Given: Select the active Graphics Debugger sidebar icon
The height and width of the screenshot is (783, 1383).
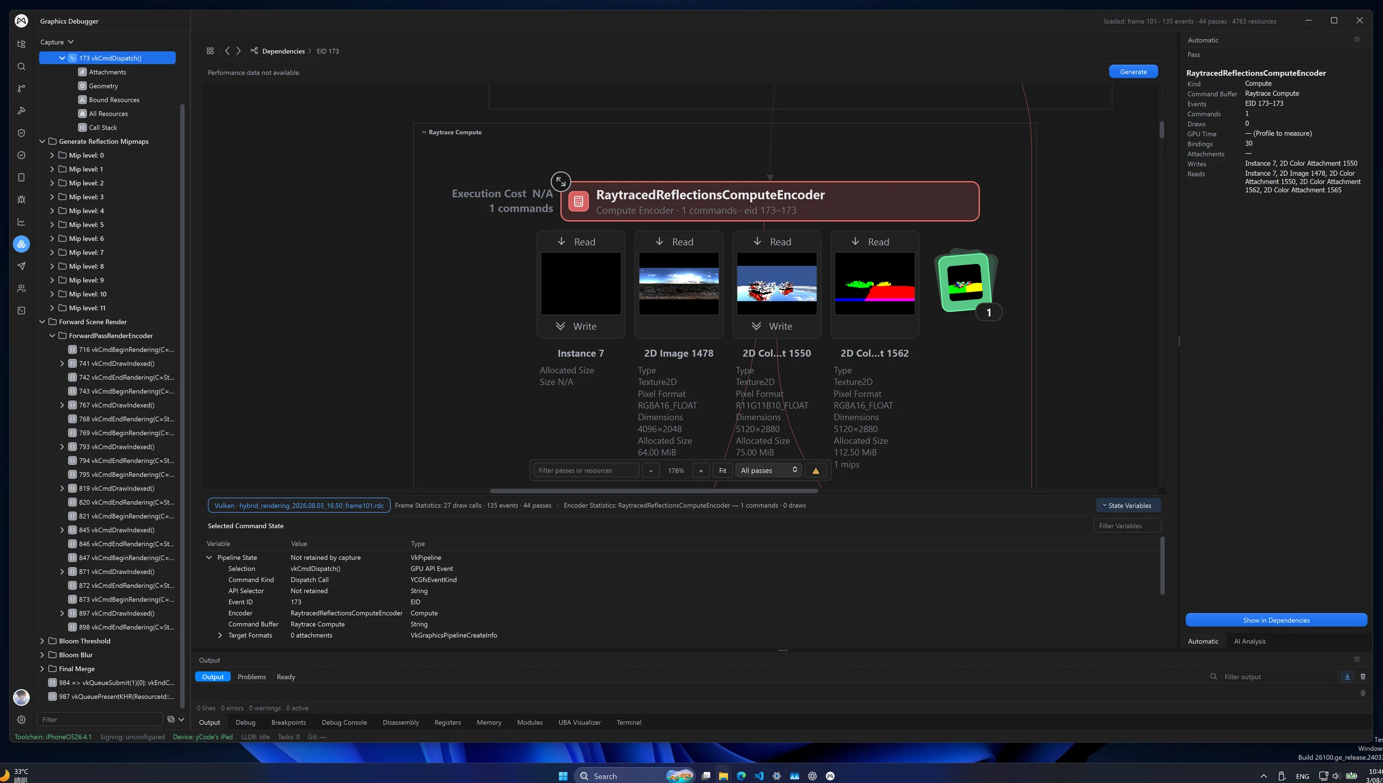Looking at the screenshot, I should click(x=21, y=244).
